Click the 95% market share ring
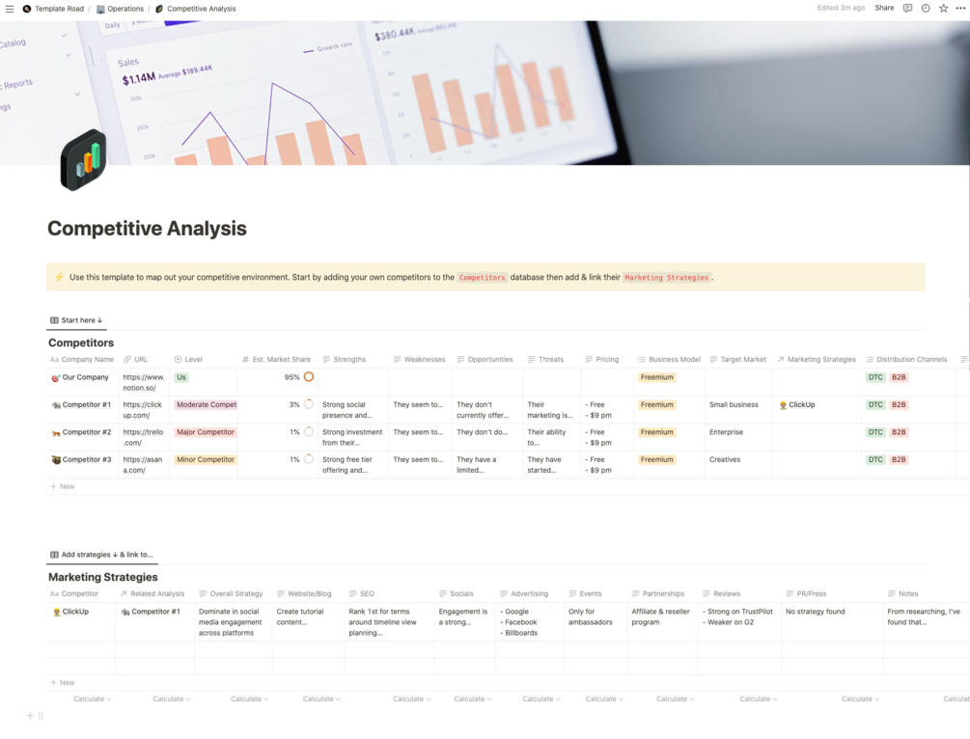 309,376
